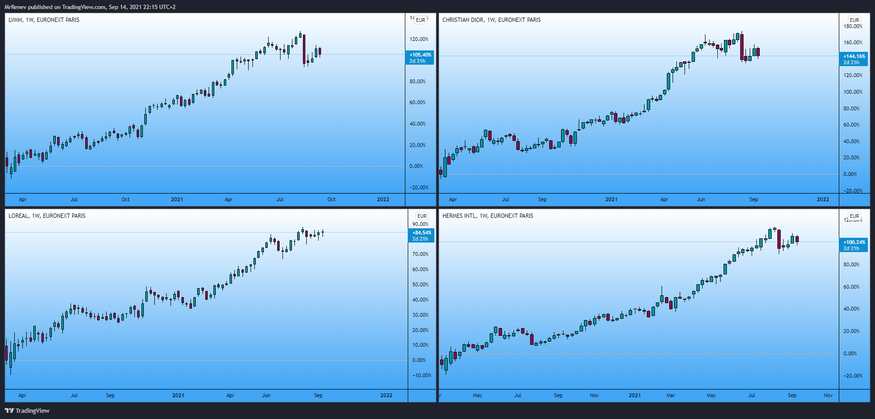This screenshot has width=875, height=419.
Task: Open the EUR currency selector on Loreal chart
Action: tap(422, 216)
